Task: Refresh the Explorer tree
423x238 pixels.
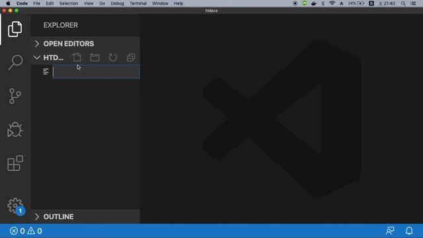Action: click(x=113, y=58)
